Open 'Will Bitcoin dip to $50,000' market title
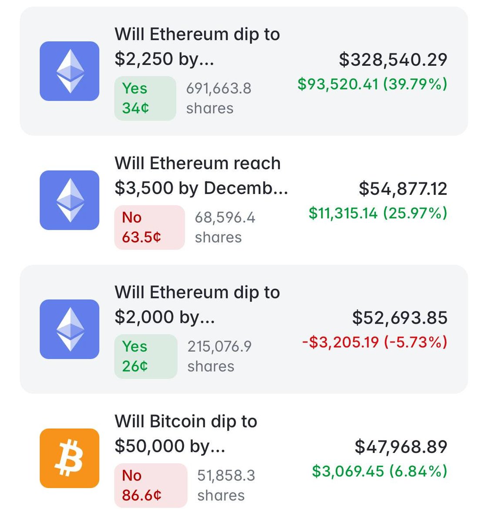The height and width of the screenshot is (522, 488). 186,433
